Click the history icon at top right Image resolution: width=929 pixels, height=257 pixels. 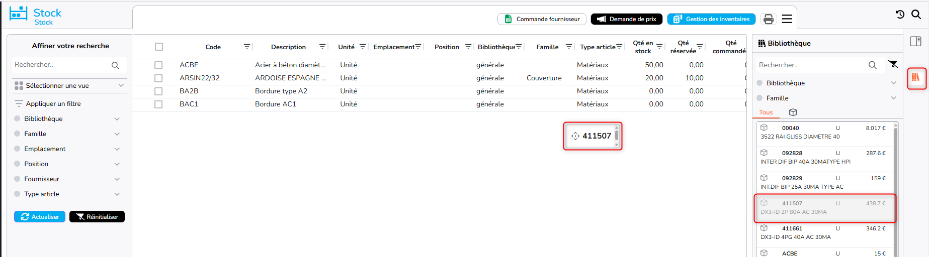pos(900,15)
